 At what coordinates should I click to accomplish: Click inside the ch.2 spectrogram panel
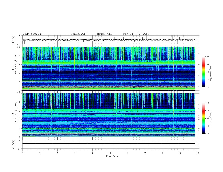click(x=108, y=115)
